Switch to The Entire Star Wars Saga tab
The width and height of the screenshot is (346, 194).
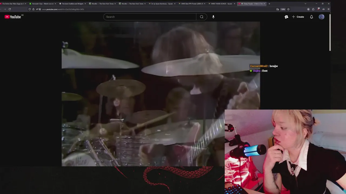pyautogui.click(x=13, y=4)
